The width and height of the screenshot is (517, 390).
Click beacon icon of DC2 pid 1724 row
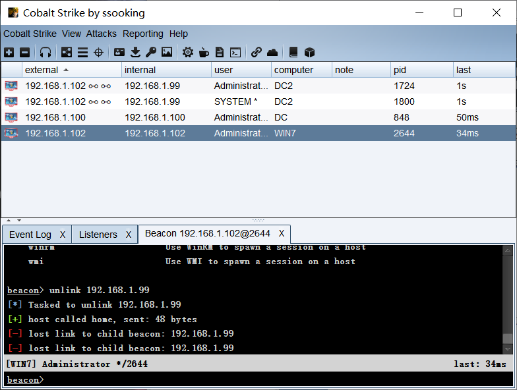tap(11, 86)
